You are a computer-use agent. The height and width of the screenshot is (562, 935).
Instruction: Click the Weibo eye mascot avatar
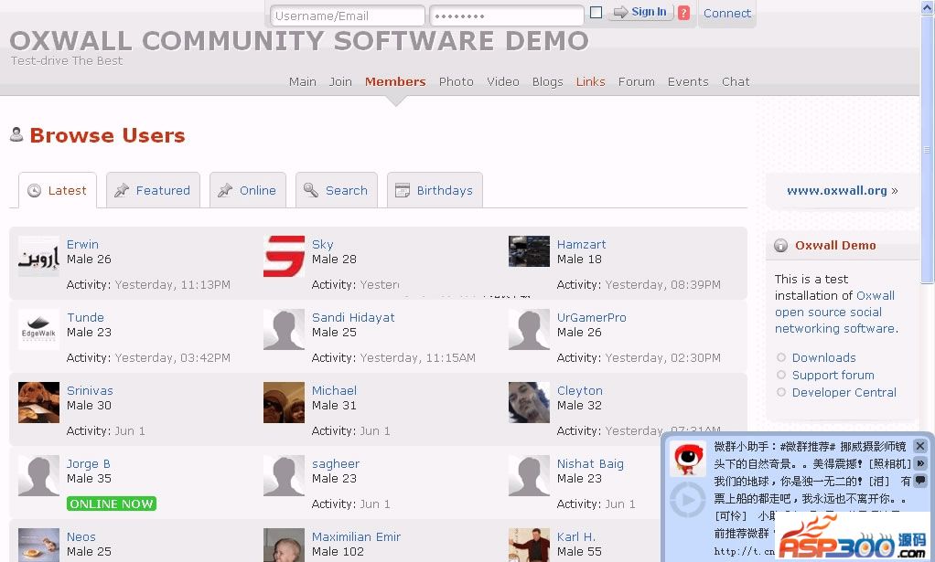tap(687, 458)
